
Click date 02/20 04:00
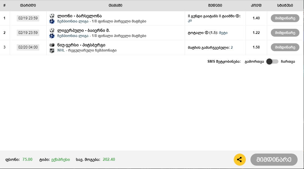coord(28,47)
